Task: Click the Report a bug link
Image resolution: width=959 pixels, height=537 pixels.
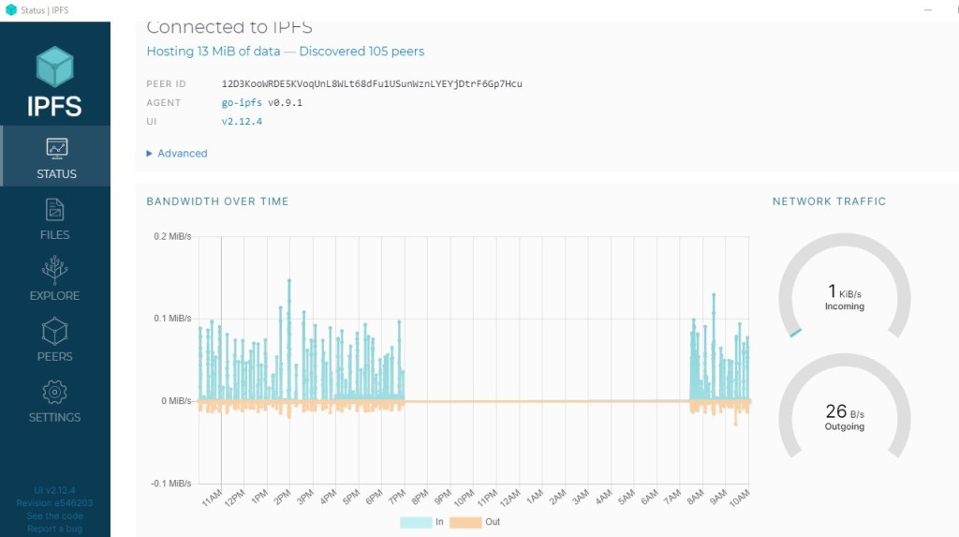Action: pyautogui.click(x=54, y=530)
